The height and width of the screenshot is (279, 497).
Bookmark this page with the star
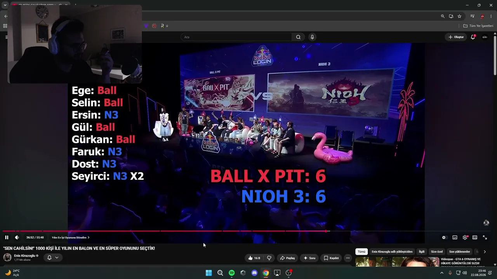point(459,16)
